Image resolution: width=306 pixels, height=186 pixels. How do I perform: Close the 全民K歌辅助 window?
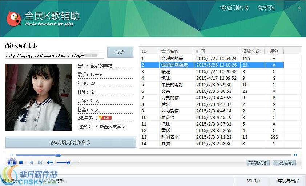coord(299,8)
